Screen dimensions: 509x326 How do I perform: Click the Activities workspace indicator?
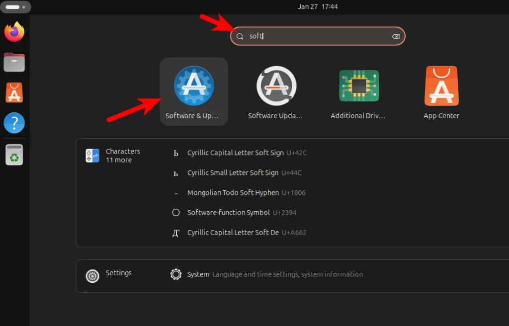point(15,7)
